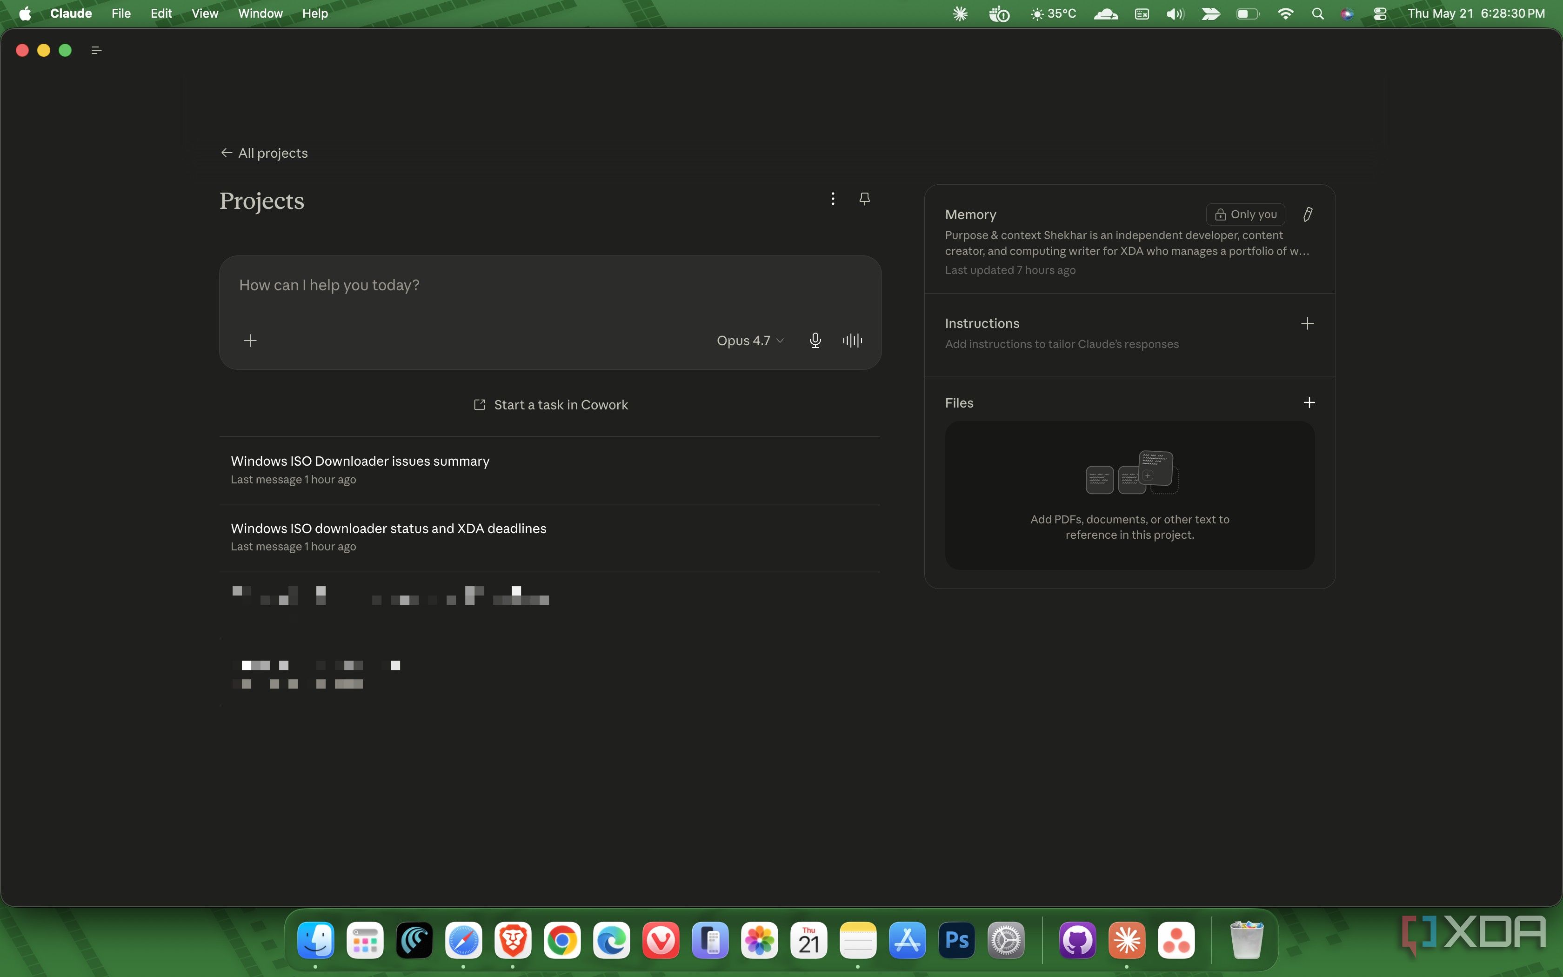Click Start a task in Cowork
Screen dimensions: 1563x977
pos(551,404)
